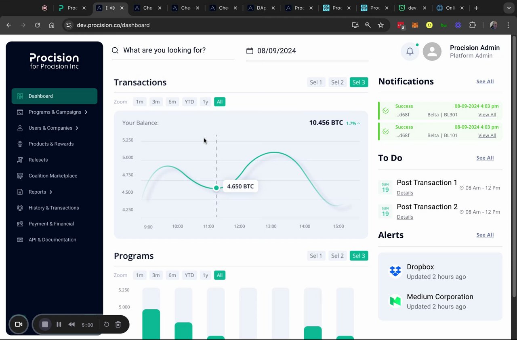The height and width of the screenshot is (340, 517).
Task: Open the 08/09/2024 date field
Action: point(307,51)
